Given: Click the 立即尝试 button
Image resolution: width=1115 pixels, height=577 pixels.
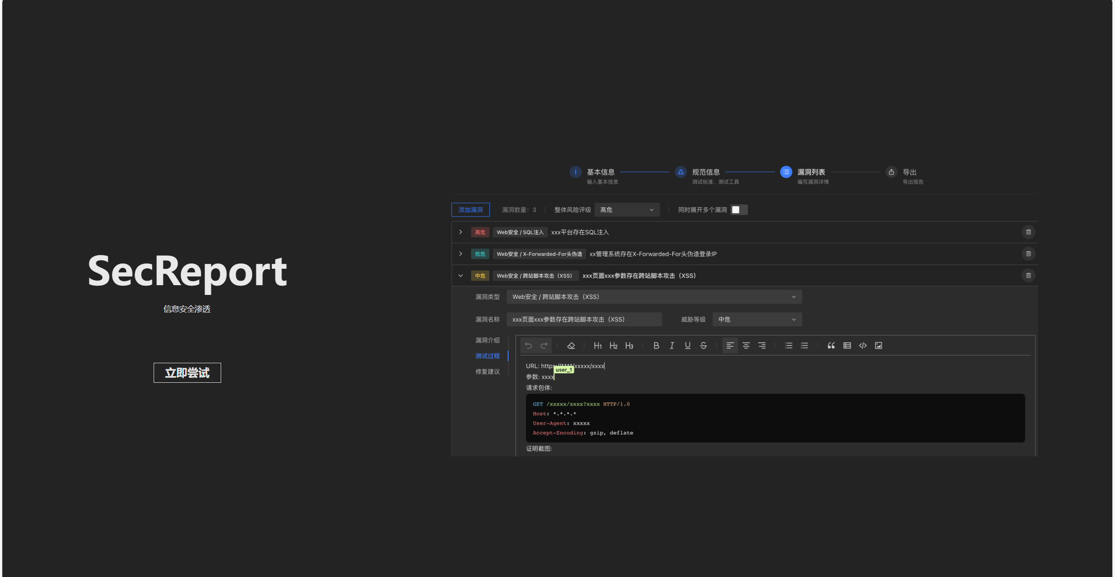Looking at the screenshot, I should [x=187, y=373].
